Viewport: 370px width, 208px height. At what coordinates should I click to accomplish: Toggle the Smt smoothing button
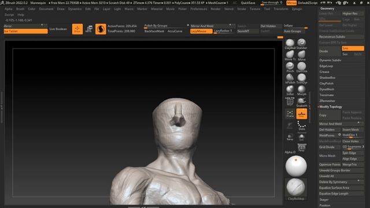pyautogui.click(x=353, y=49)
